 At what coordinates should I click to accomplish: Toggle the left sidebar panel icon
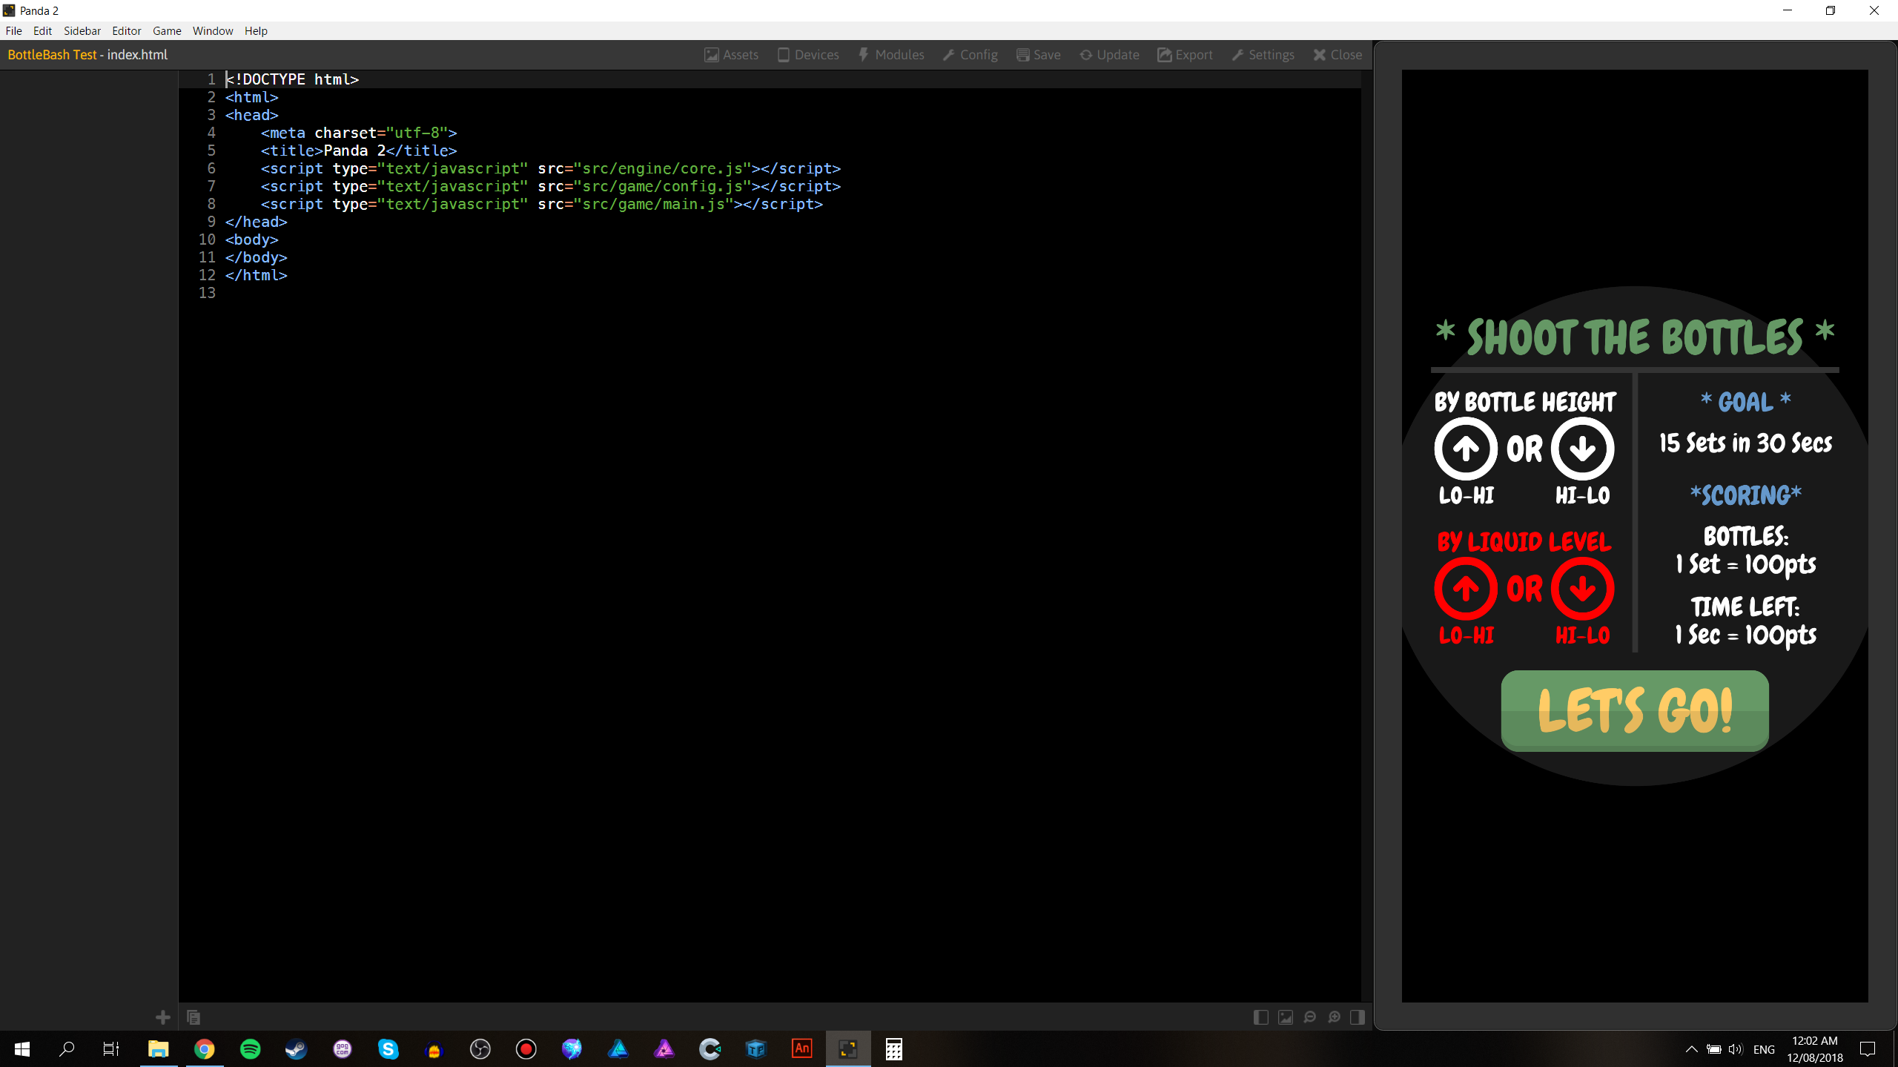click(x=1260, y=1017)
